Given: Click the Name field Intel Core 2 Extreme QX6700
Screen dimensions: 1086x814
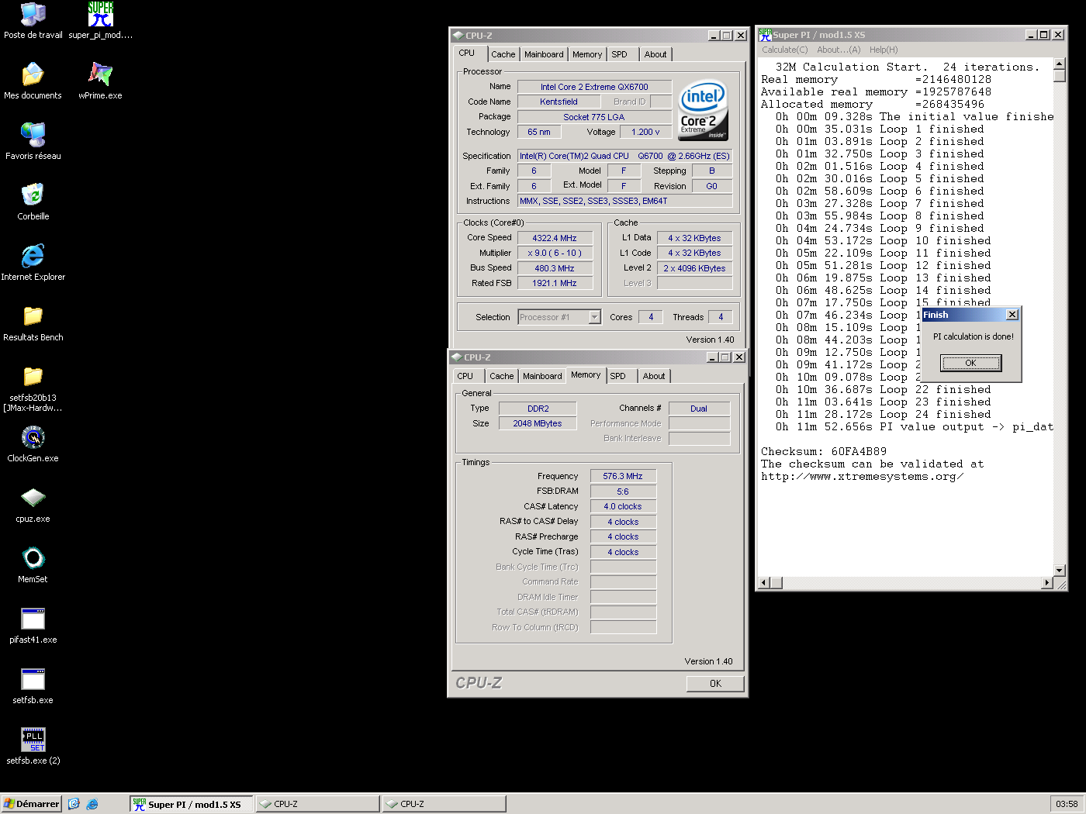Looking at the screenshot, I should [x=594, y=87].
